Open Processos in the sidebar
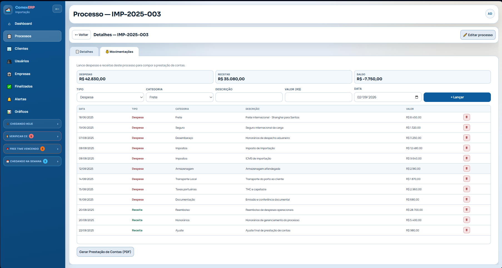The height and width of the screenshot is (268, 502). click(x=32, y=36)
